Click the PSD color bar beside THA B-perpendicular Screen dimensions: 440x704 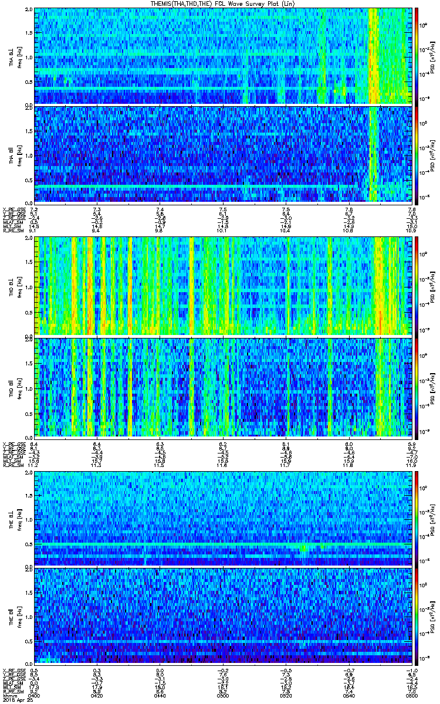pos(417,56)
